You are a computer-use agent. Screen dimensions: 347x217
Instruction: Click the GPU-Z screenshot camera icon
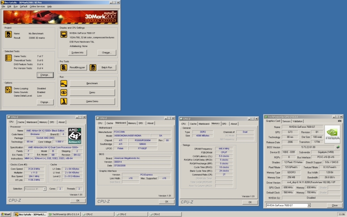(x=339, y=121)
